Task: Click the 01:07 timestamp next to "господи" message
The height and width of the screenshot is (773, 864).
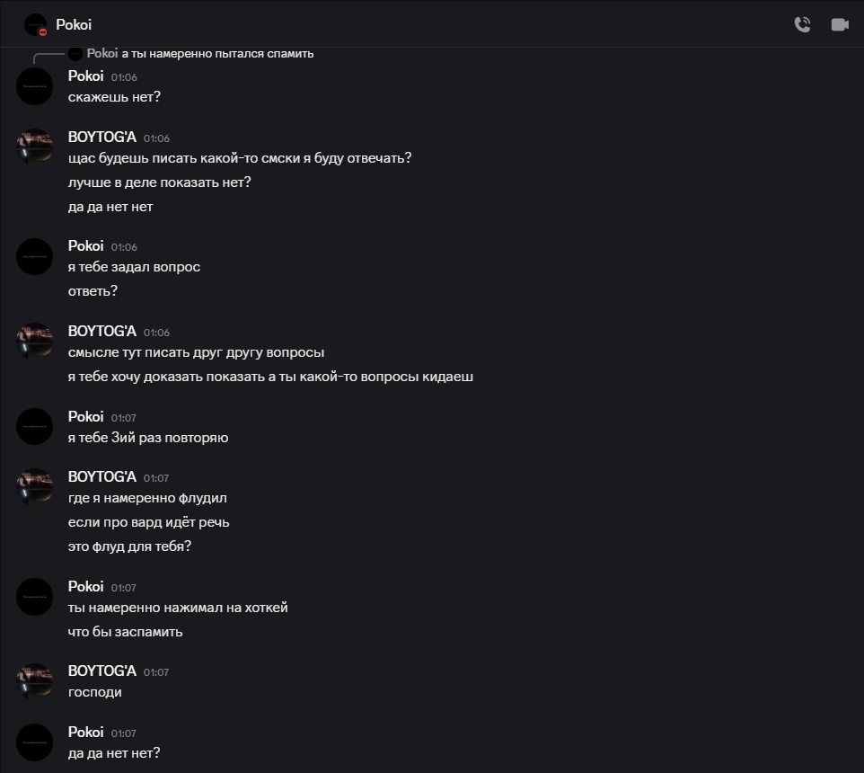Action: 156,672
